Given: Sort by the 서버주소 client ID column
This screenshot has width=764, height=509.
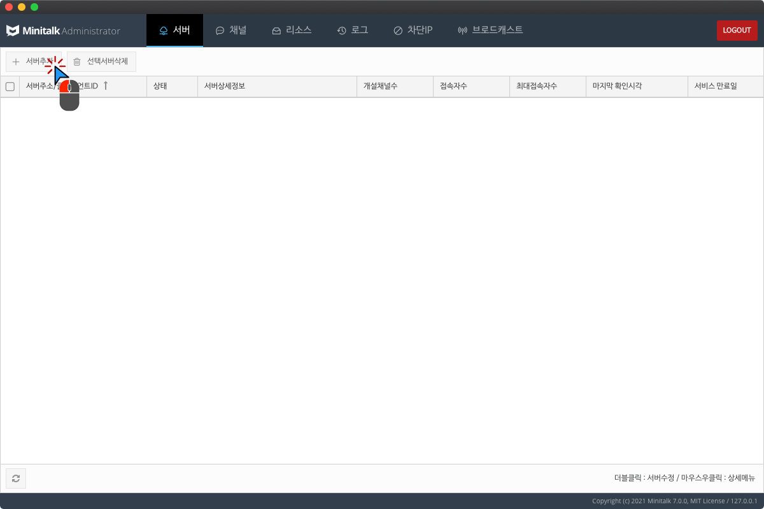Looking at the screenshot, I should (83, 87).
